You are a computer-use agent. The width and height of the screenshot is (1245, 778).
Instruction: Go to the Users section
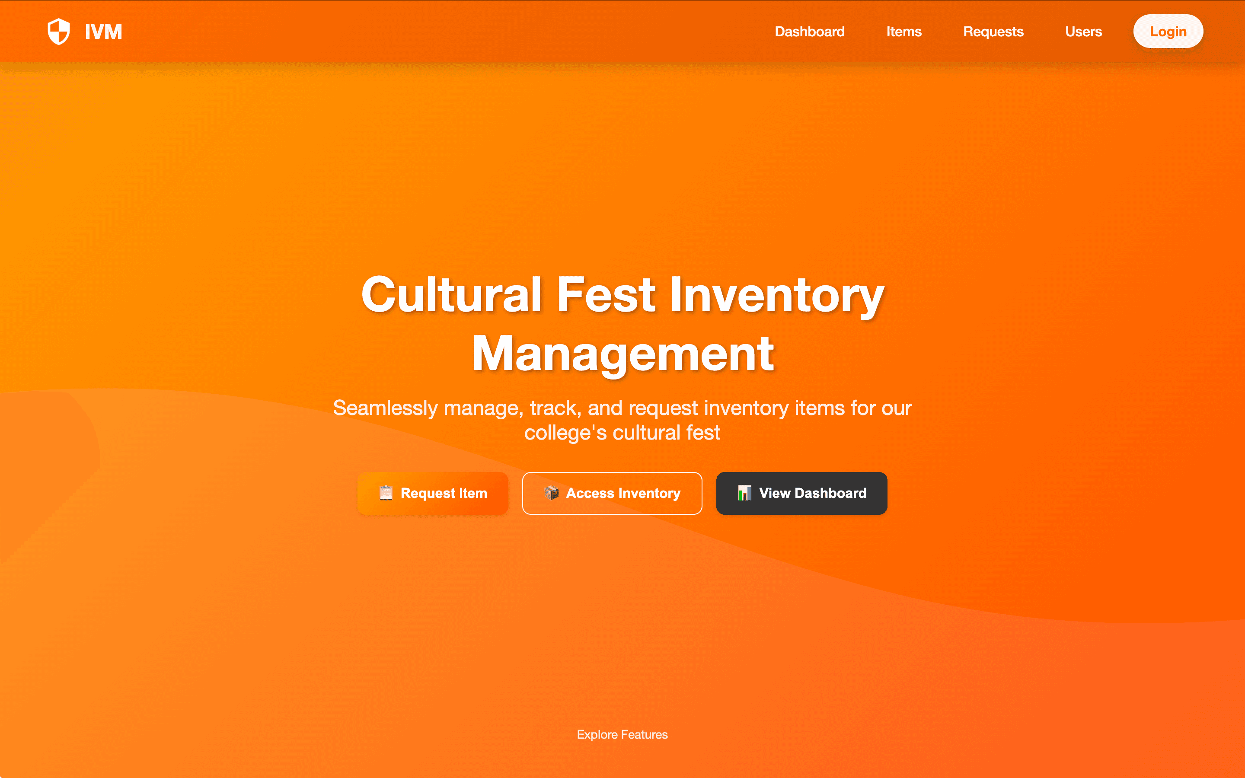click(1083, 32)
